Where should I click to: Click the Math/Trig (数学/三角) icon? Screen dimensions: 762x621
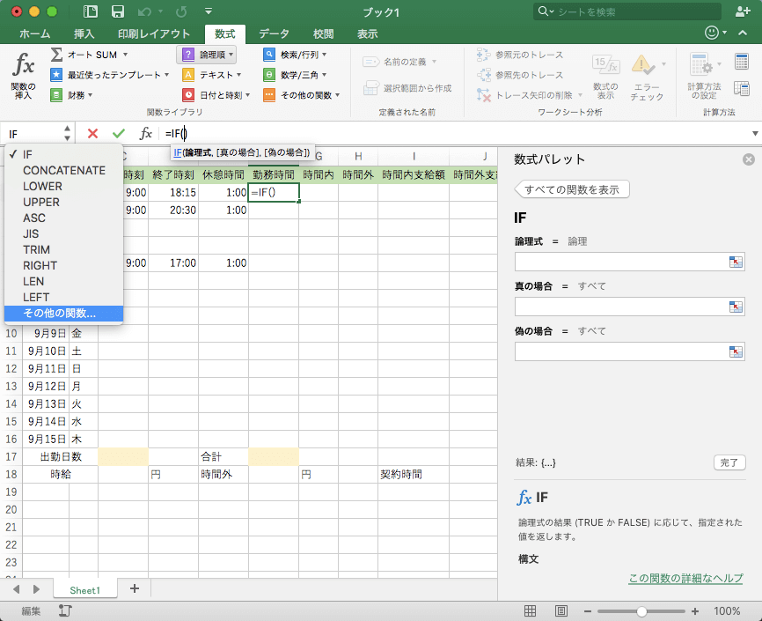pyautogui.click(x=269, y=75)
